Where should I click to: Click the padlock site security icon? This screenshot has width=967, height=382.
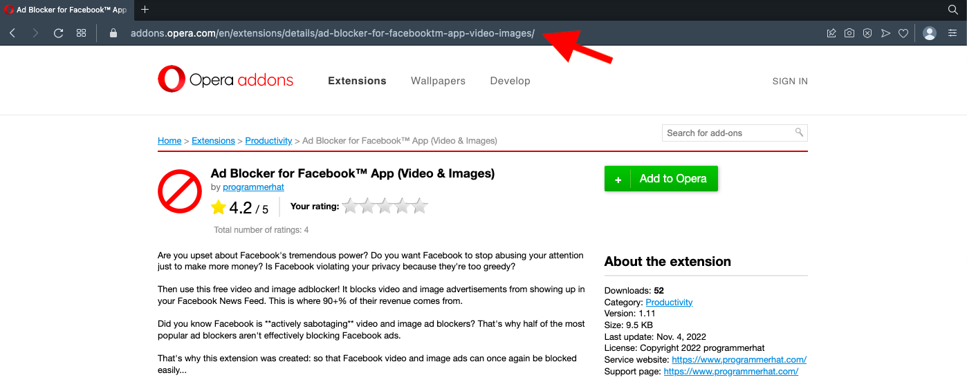(x=113, y=33)
